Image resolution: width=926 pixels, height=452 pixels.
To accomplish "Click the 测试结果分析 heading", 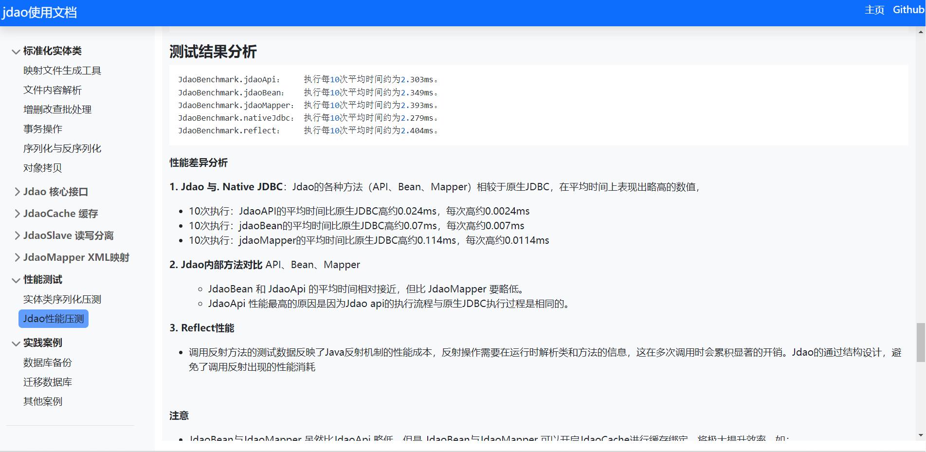I will (213, 52).
